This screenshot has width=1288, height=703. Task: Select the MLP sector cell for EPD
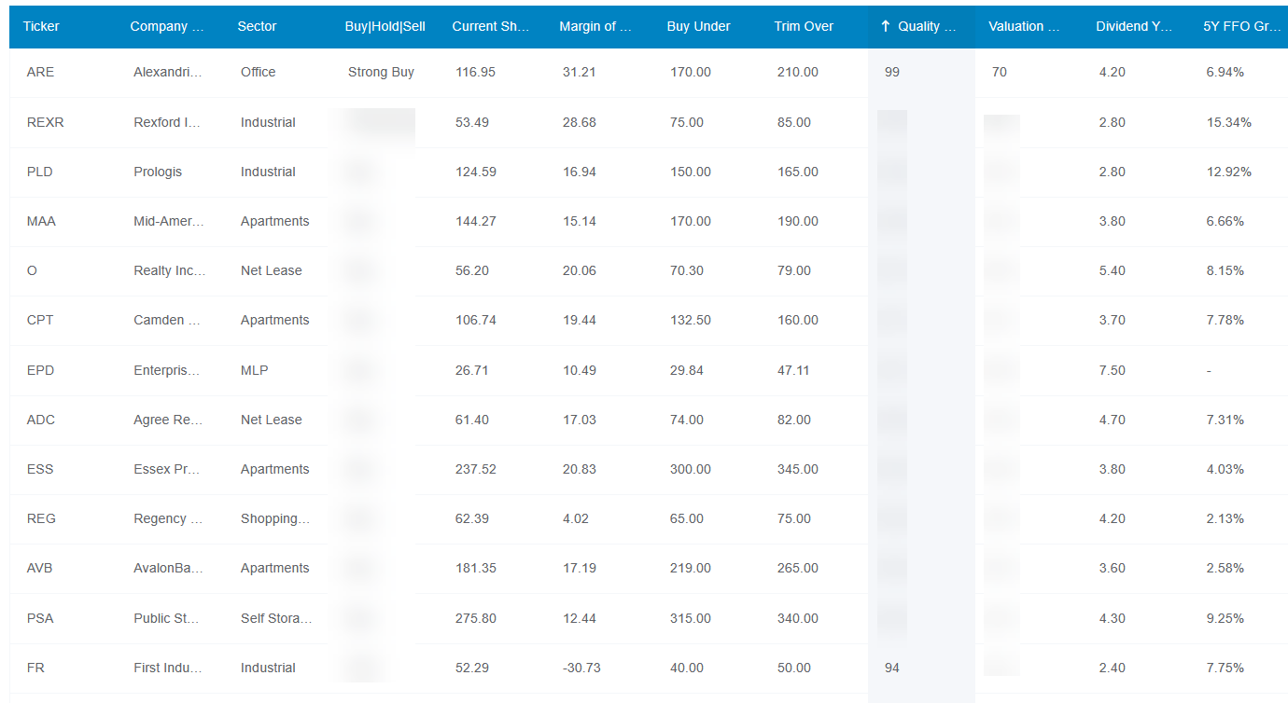click(254, 370)
